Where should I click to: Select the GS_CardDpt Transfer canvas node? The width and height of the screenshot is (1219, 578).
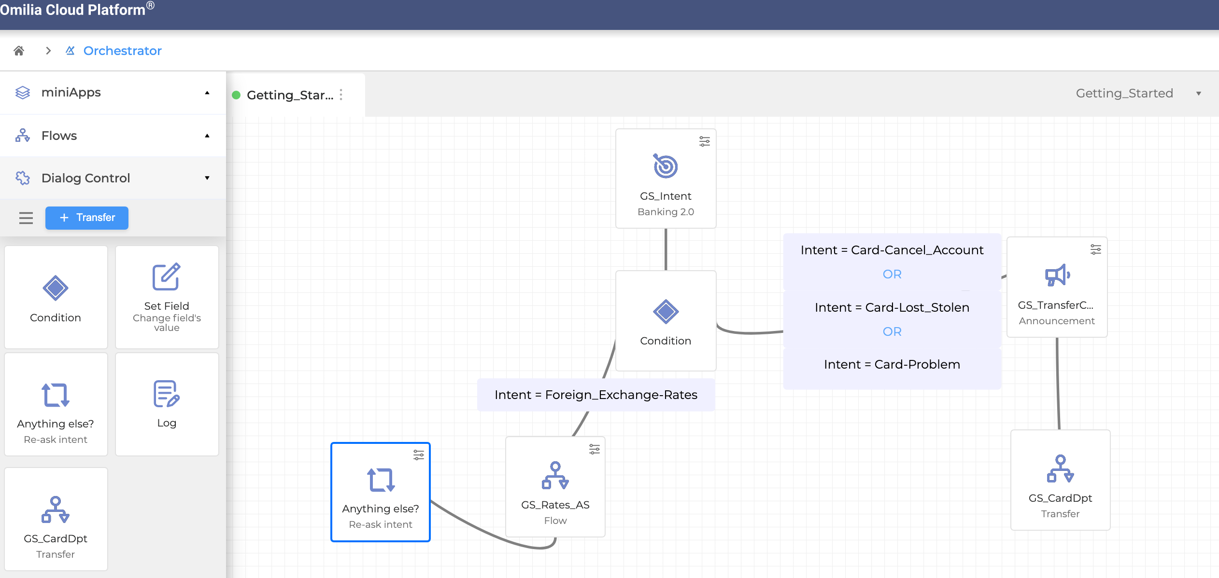pyautogui.click(x=1060, y=480)
